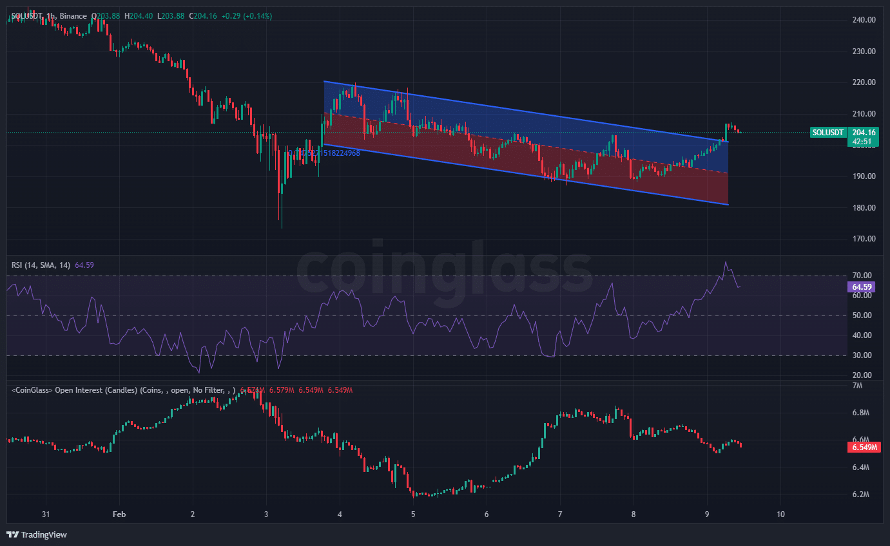Click the 240.00 price scale label
Image resolution: width=890 pixels, height=546 pixels.
pos(864,20)
